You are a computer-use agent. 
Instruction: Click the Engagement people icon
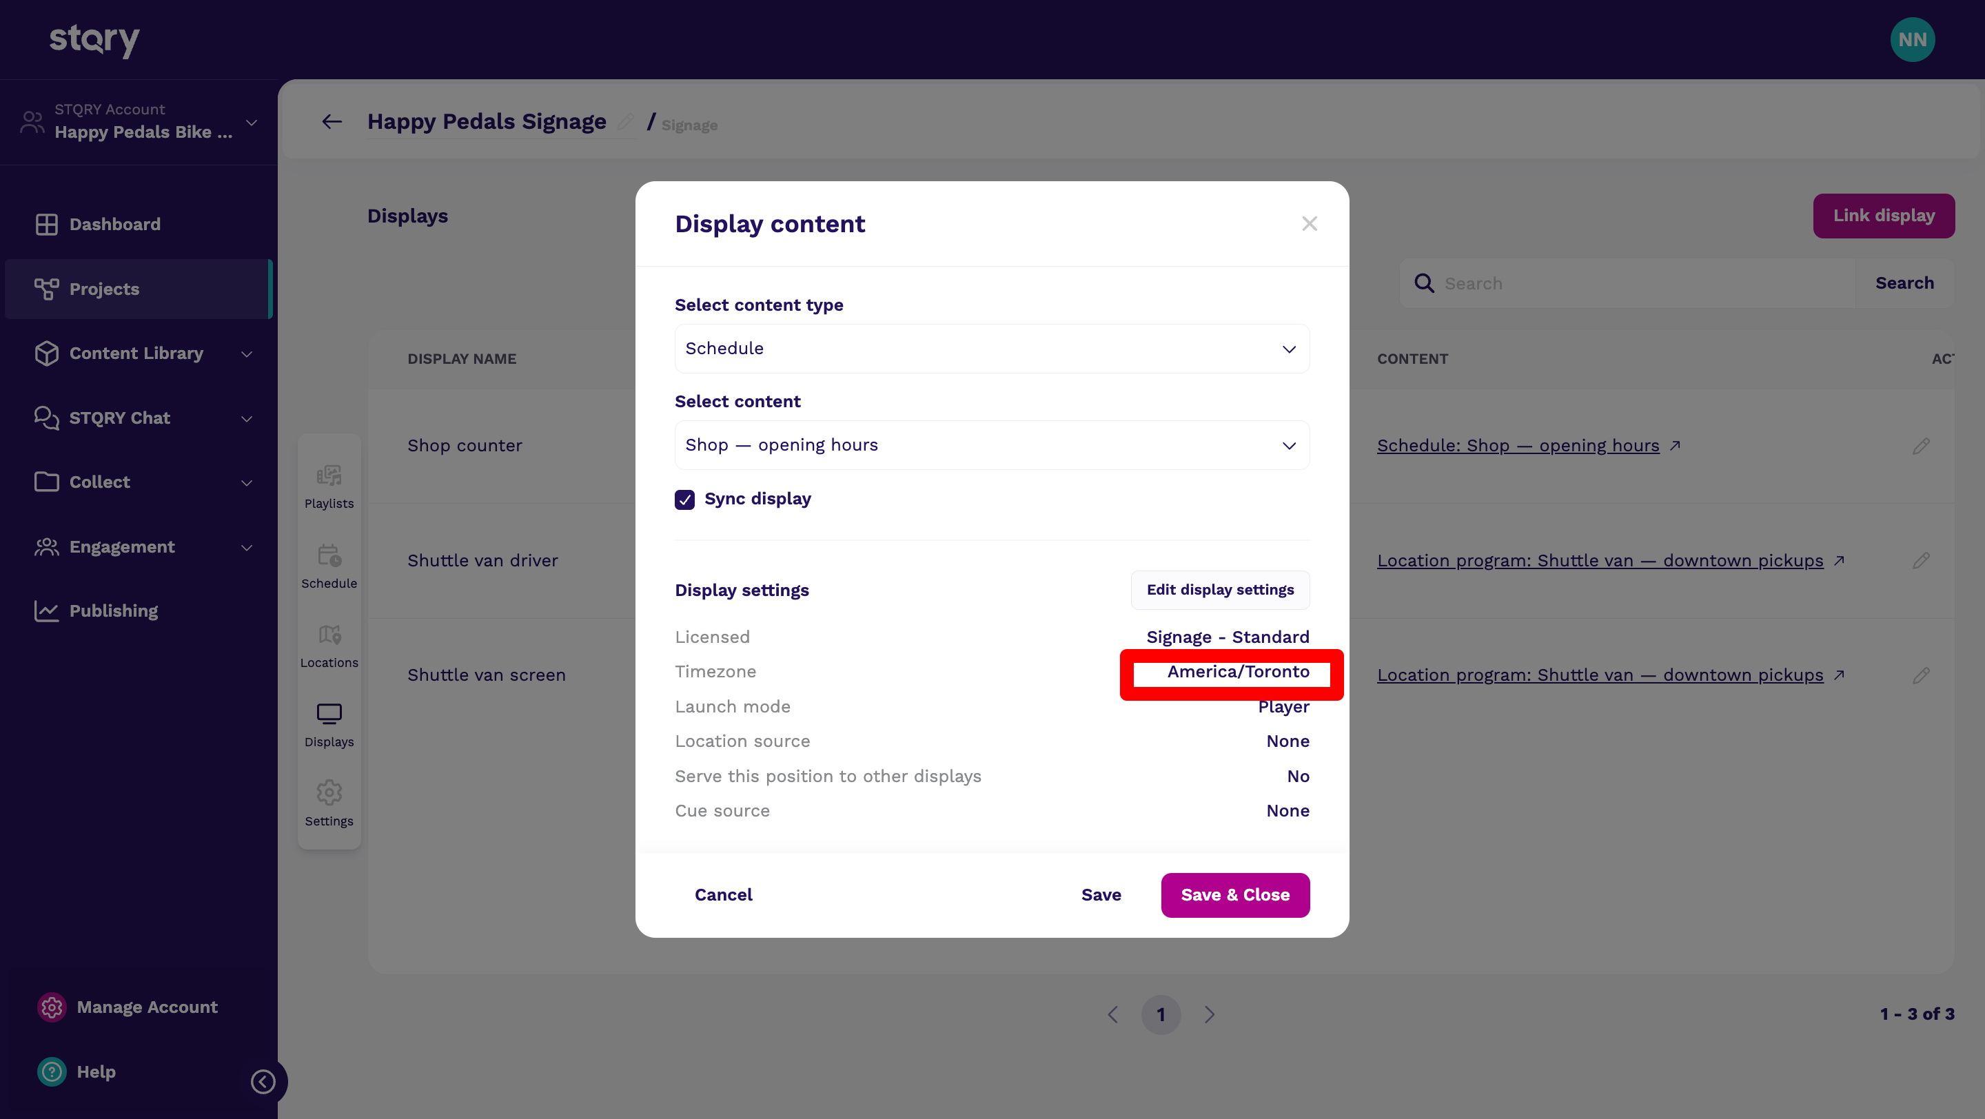coord(46,547)
